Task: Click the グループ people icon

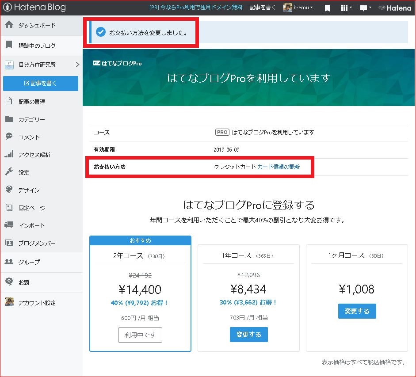Action: click(9, 261)
